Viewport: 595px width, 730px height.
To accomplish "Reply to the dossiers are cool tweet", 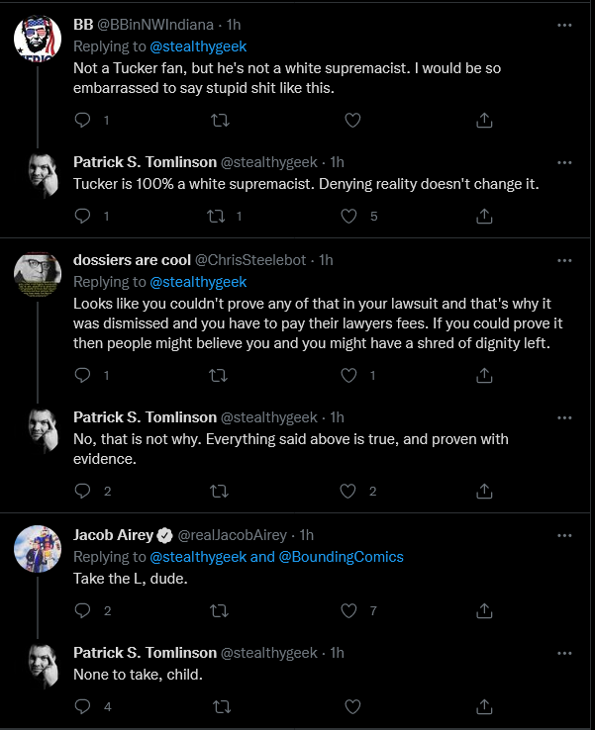I will click(82, 375).
